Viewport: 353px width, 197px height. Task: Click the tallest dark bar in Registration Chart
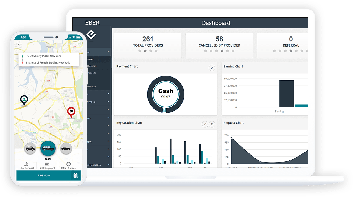(170, 151)
